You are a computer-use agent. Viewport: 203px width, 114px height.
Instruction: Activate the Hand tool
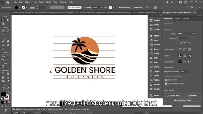(x=8, y=74)
